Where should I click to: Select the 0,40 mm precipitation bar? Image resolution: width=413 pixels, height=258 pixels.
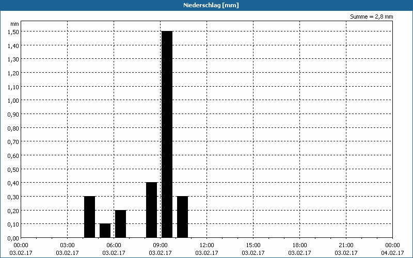click(x=151, y=210)
